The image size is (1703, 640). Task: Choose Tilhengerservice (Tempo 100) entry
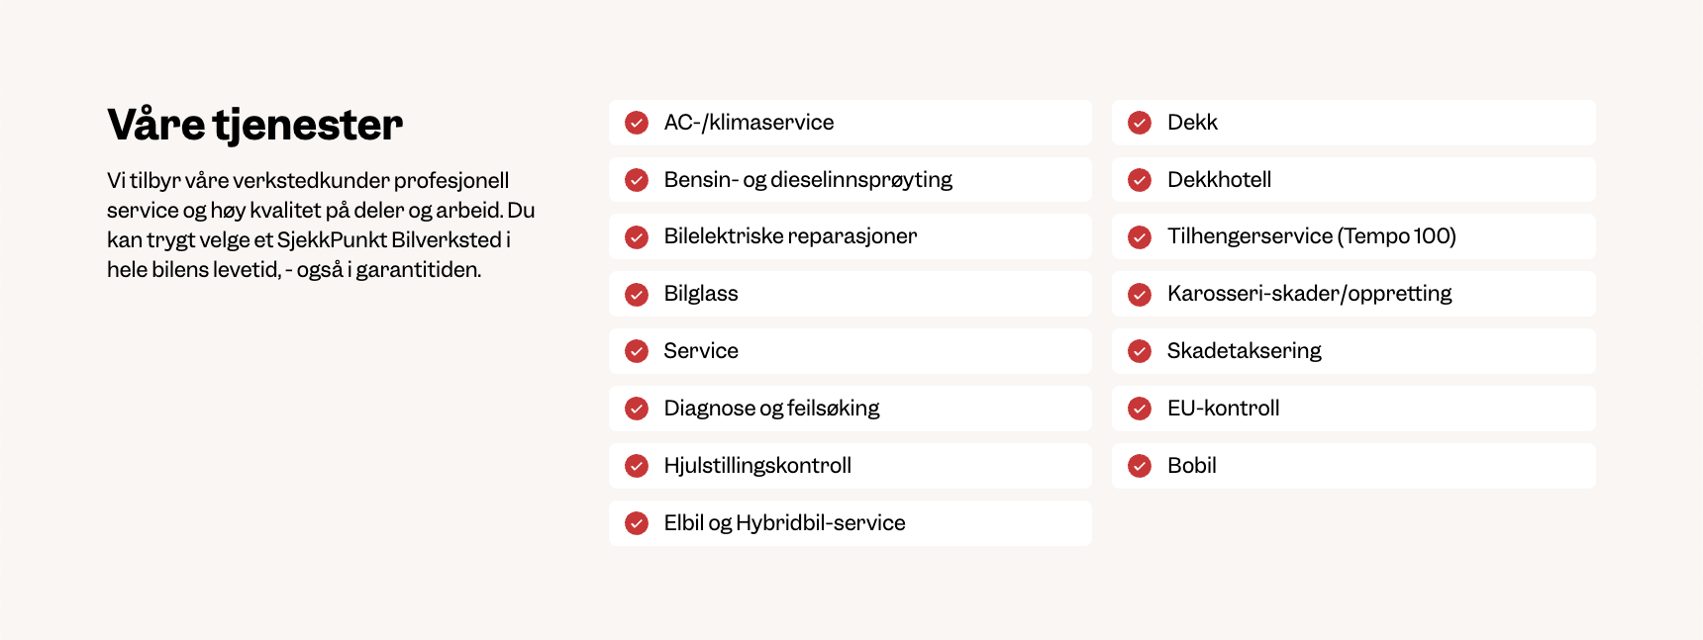click(x=1311, y=236)
